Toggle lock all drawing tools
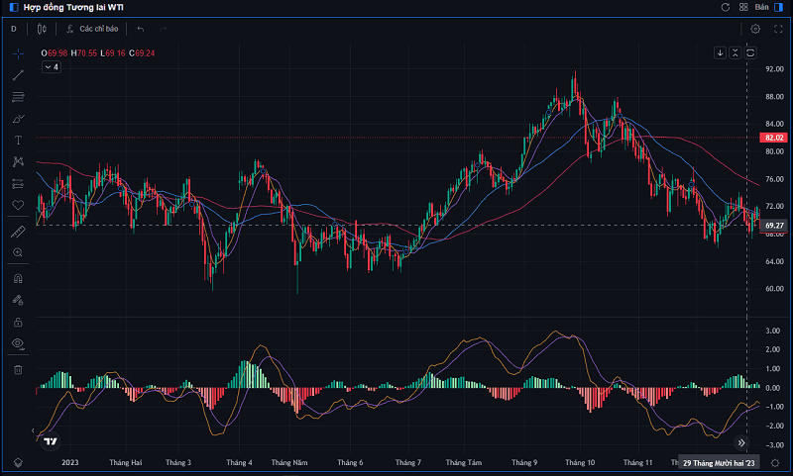The height and width of the screenshot is (476, 793). [17, 322]
